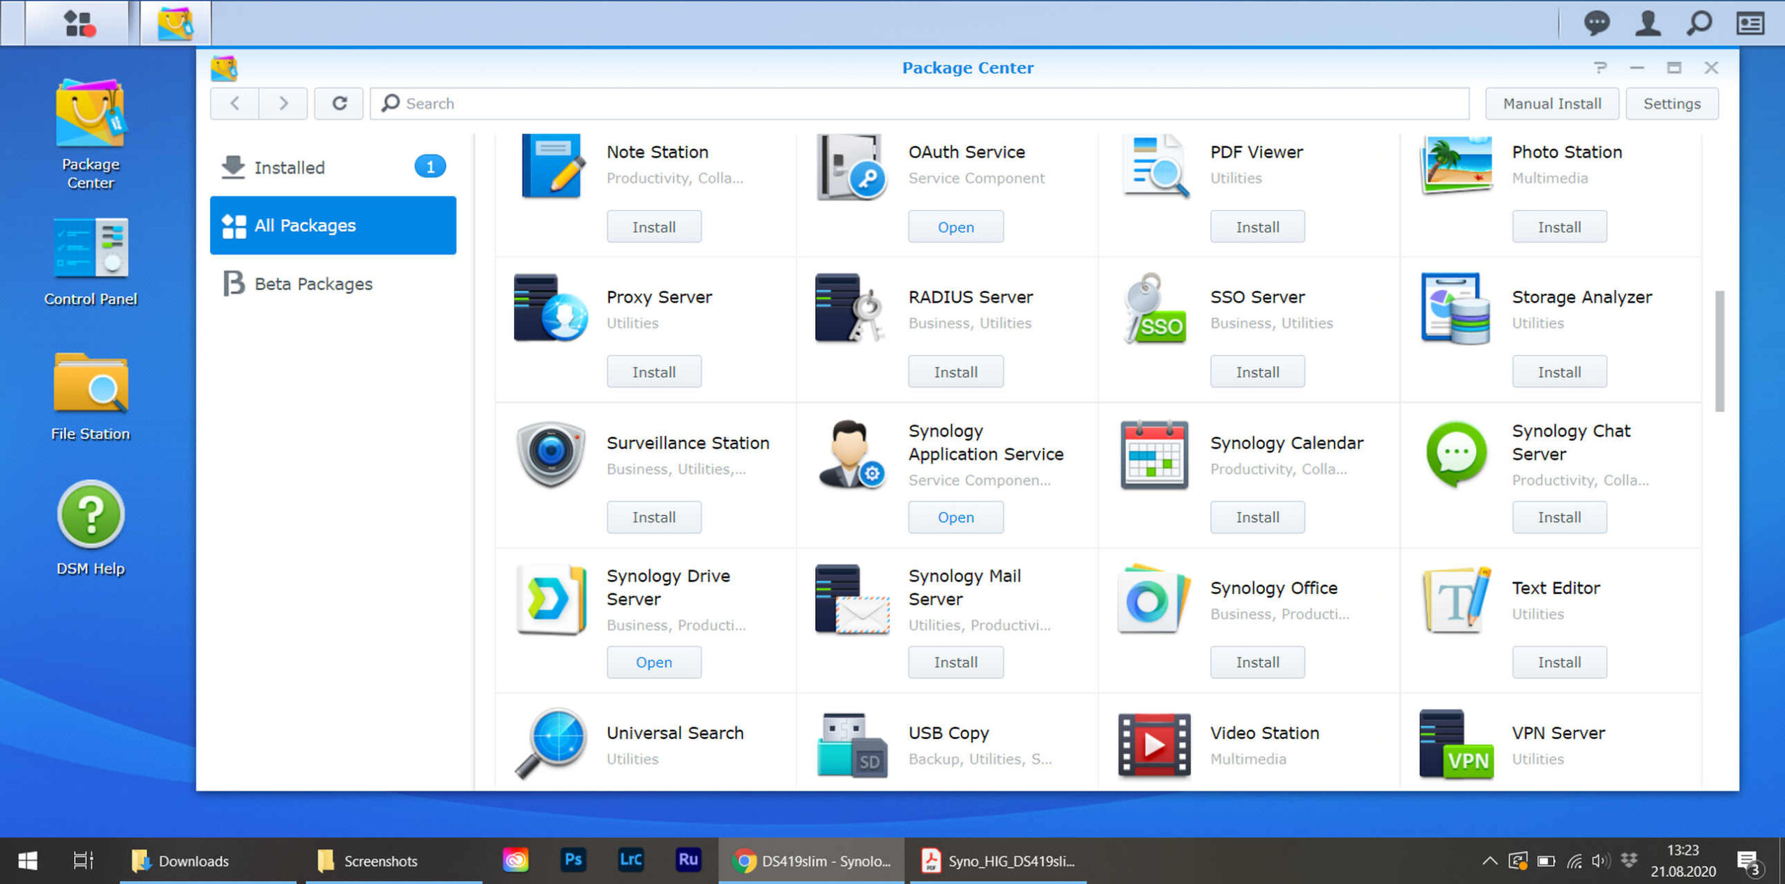
Task: Open Synology Drive Server
Action: [x=654, y=662]
